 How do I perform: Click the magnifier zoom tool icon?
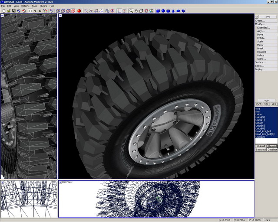(x=131, y=10)
